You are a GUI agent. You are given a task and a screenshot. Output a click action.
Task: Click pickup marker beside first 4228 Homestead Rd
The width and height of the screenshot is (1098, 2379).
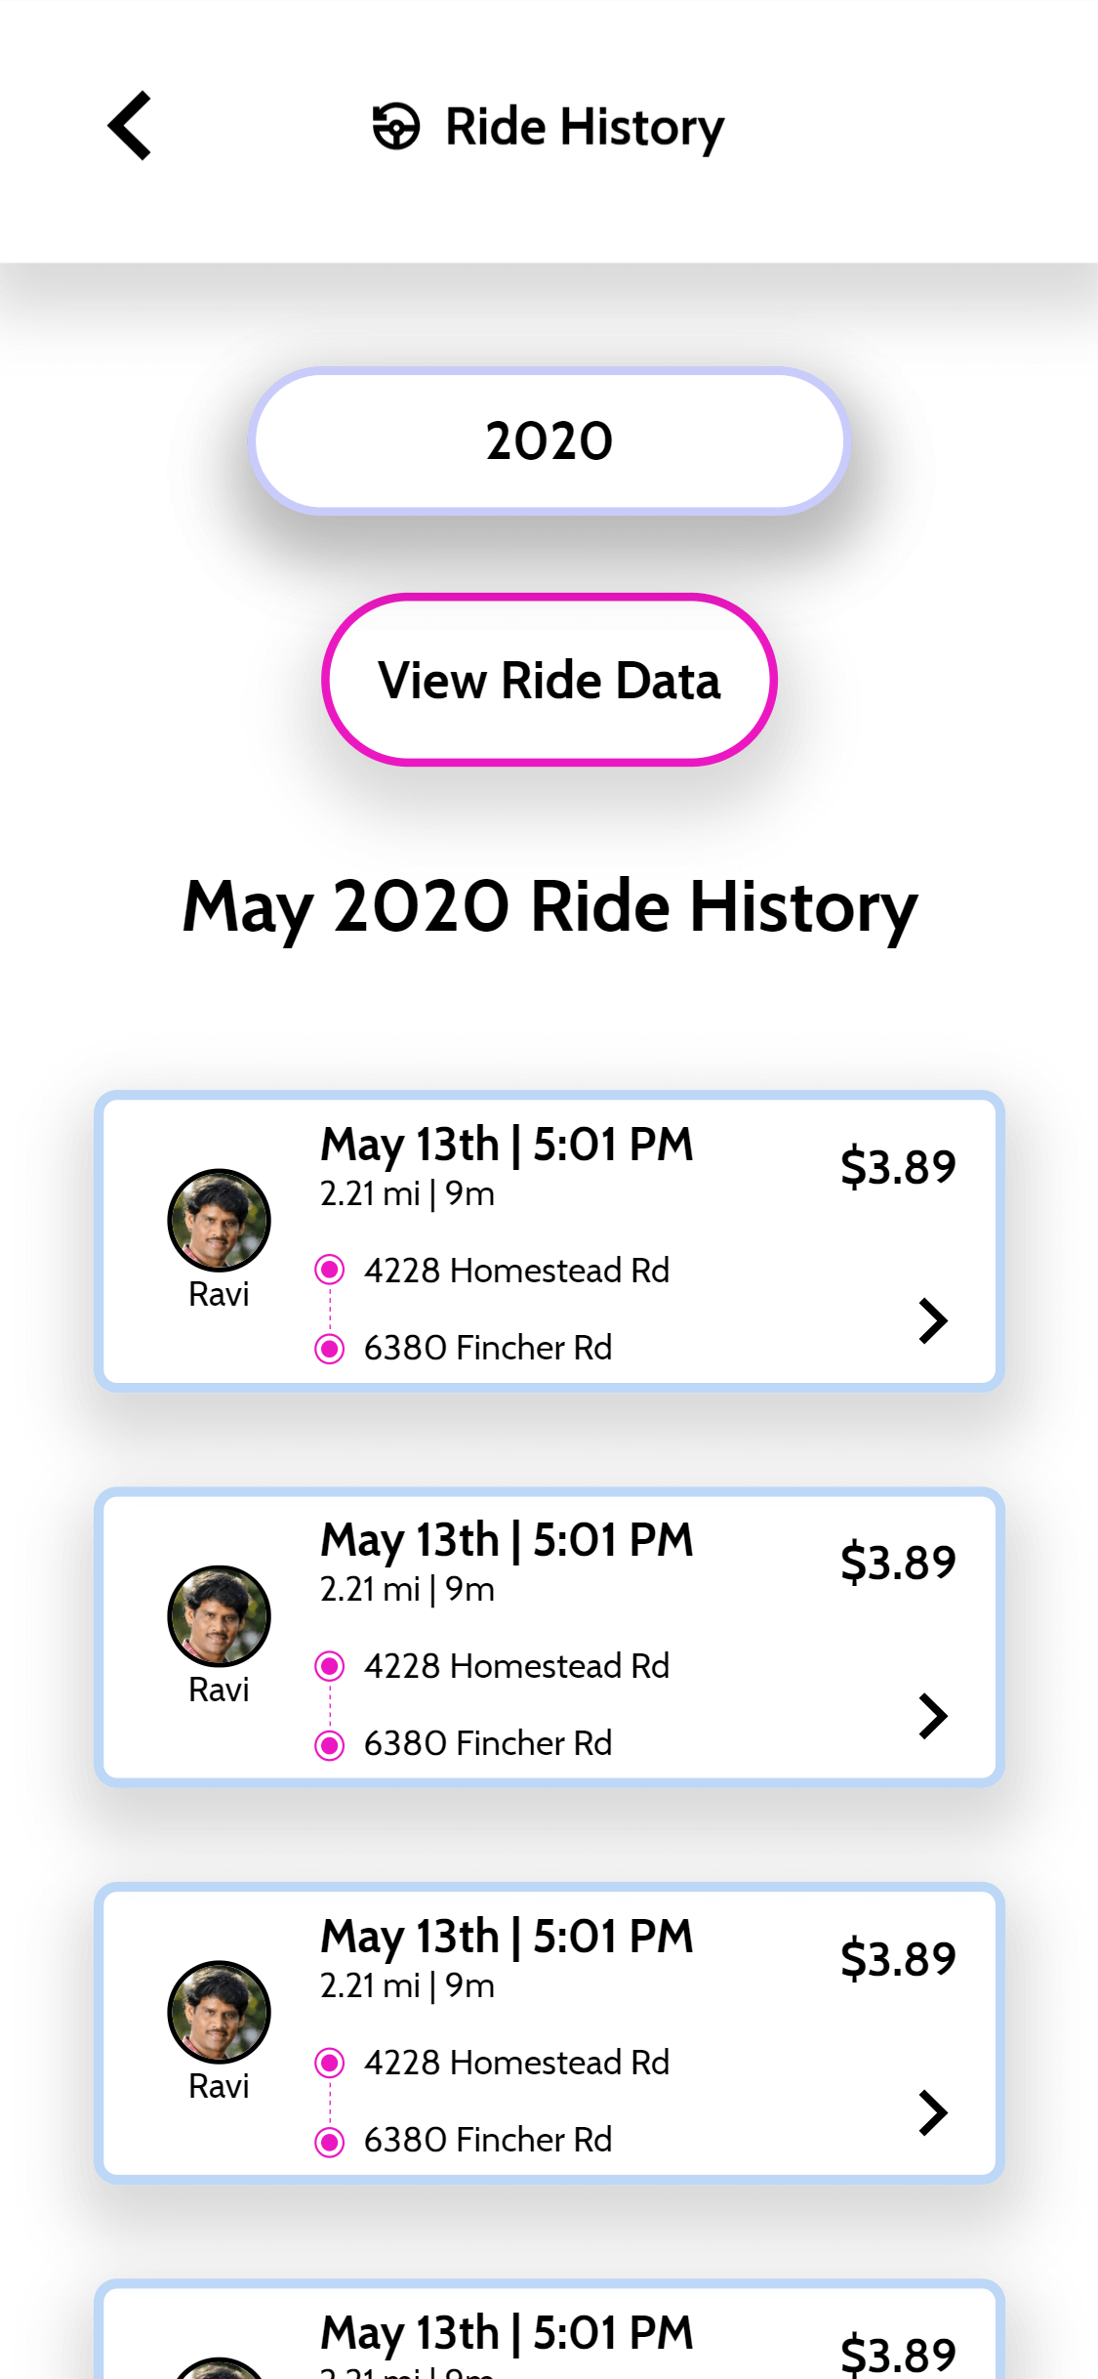click(330, 1270)
